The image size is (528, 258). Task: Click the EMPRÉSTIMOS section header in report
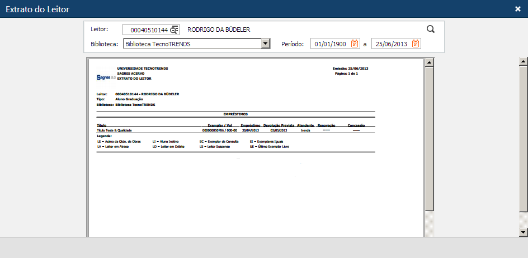tap(235, 114)
